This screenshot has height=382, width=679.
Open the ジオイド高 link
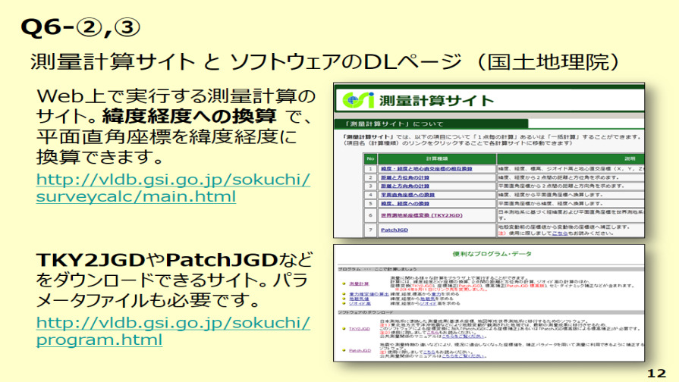point(358,304)
